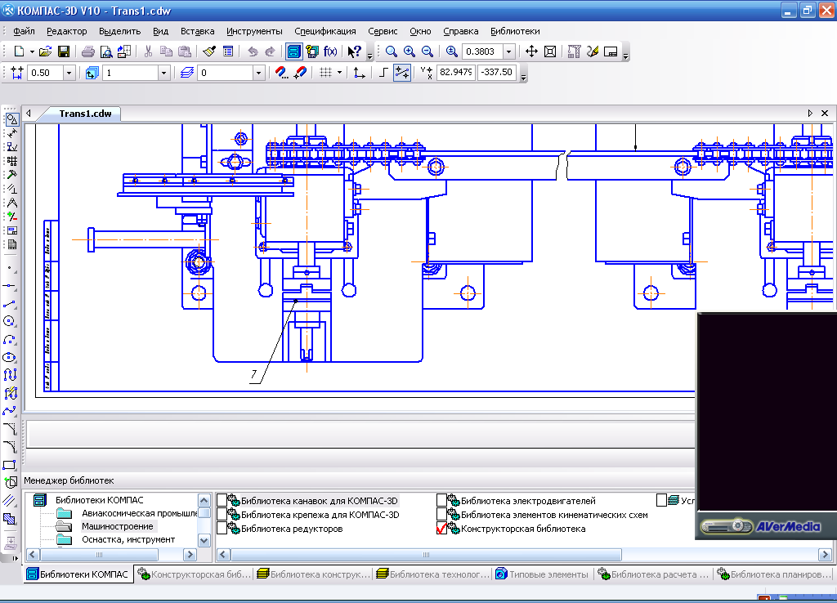Expand view toolbar options chevron
The image size is (837, 603).
pos(625,55)
